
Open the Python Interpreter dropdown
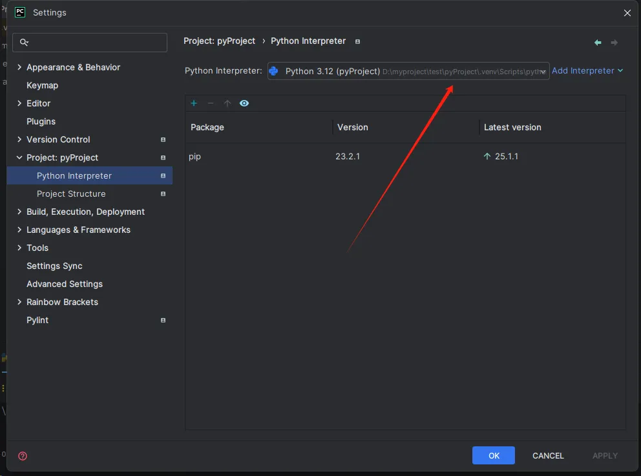pyautogui.click(x=408, y=71)
